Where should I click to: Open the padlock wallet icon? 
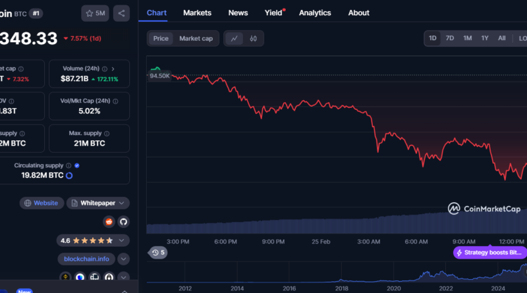(x=109, y=277)
